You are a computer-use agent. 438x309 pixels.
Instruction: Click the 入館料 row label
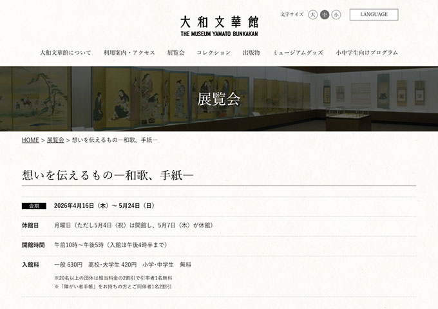pyautogui.click(x=30, y=265)
